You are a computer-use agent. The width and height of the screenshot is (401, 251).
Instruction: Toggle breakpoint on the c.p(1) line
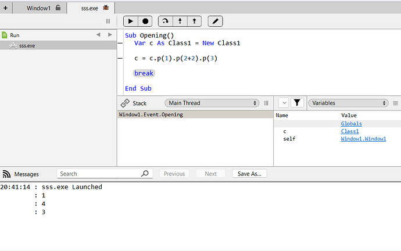click(x=120, y=59)
